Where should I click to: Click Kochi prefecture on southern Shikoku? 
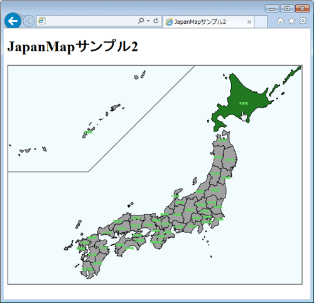click(x=129, y=248)
